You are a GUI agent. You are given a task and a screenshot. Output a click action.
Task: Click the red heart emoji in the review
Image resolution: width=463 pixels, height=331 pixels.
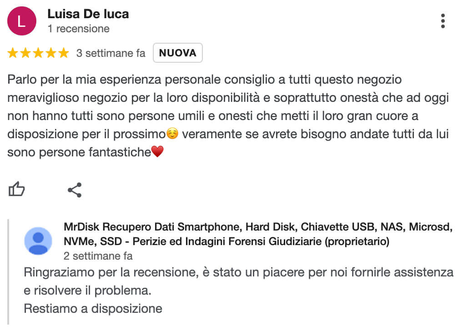point(157,152)
